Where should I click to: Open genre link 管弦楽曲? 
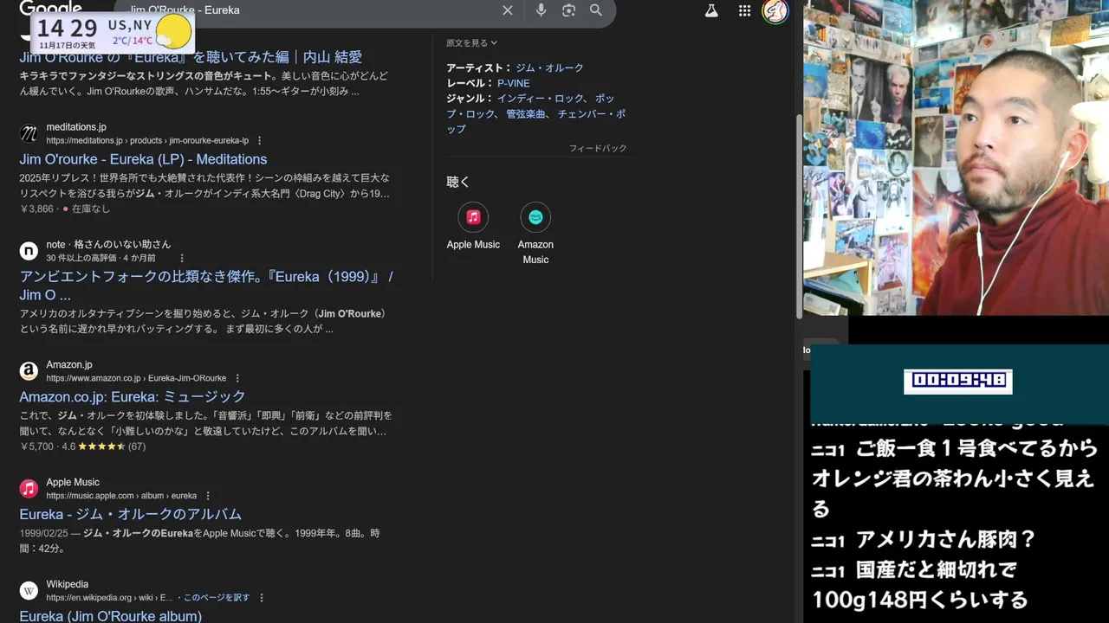pos(528,114)
